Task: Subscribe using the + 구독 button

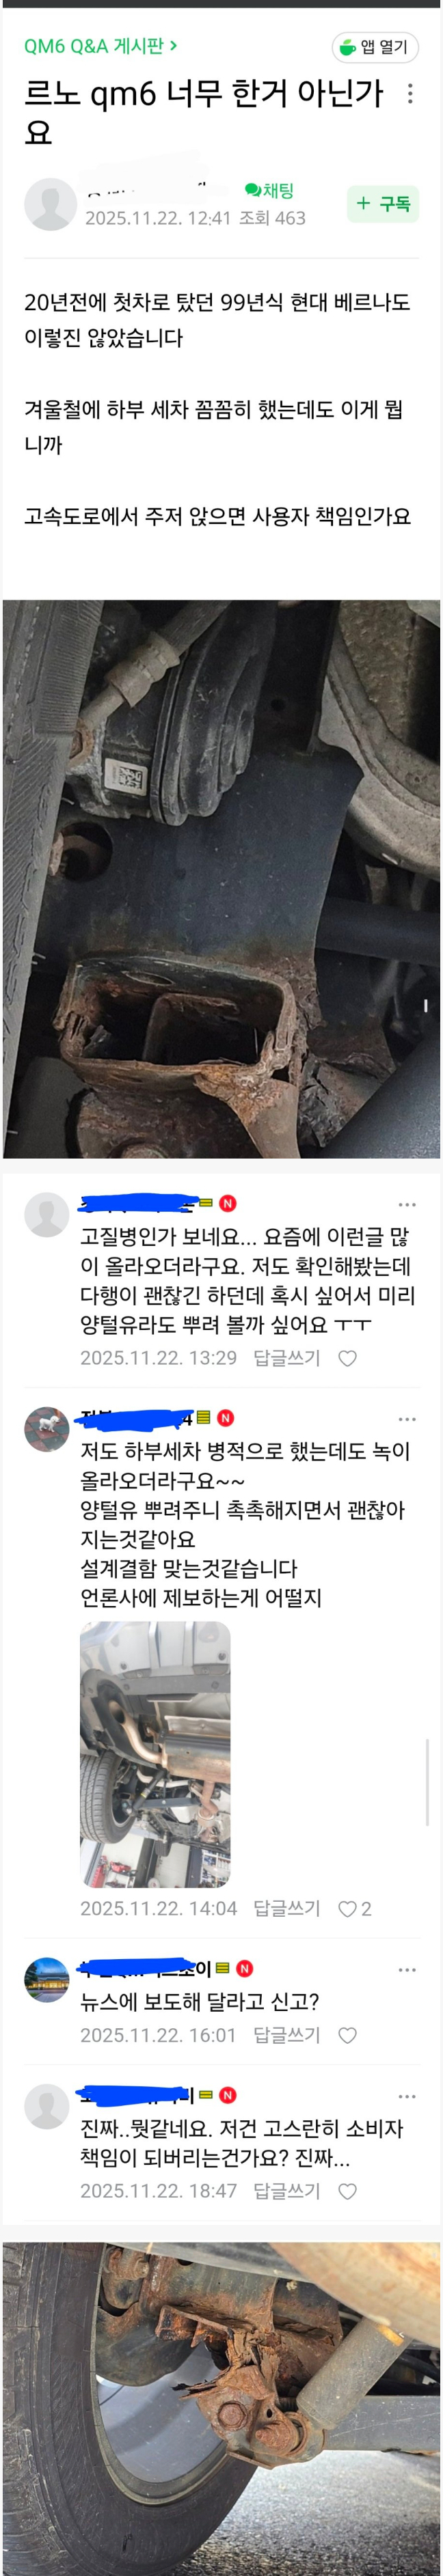Action: (383, 204)
